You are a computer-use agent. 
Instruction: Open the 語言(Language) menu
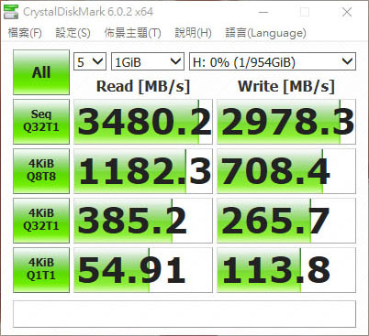(265, 33)
